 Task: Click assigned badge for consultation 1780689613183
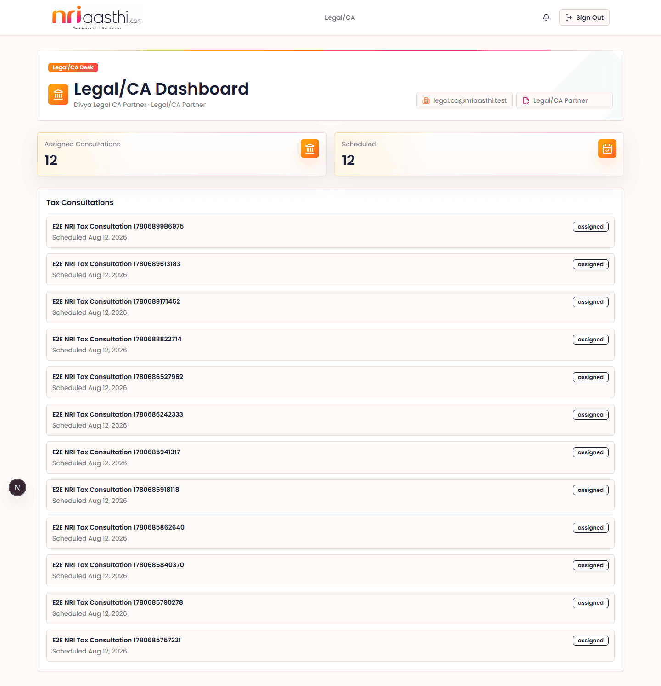591,264
